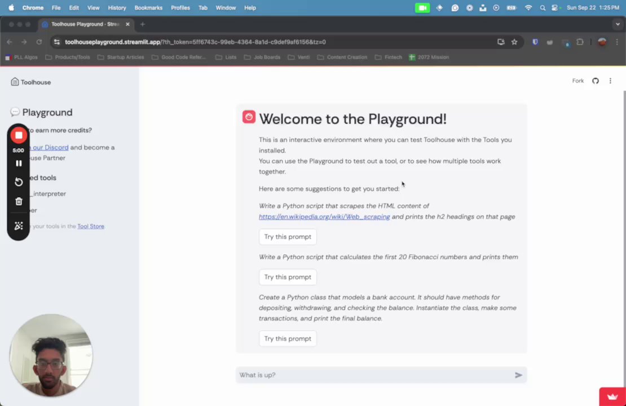Image resolution: width=626 pixels, height=406 pixels.
Task: Open the Wikipedia Web_scraping link
Action: click(324, 217)
